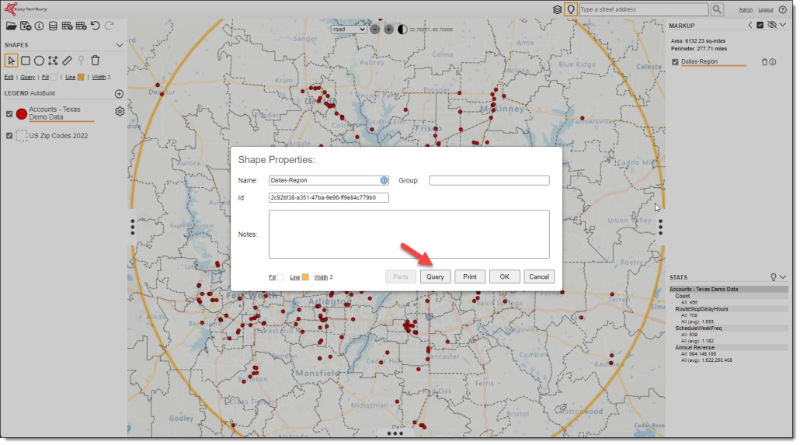This screenshot has height=445, width=800.
Task: Add legend layer with plus icon
Action: pos(119,93)
